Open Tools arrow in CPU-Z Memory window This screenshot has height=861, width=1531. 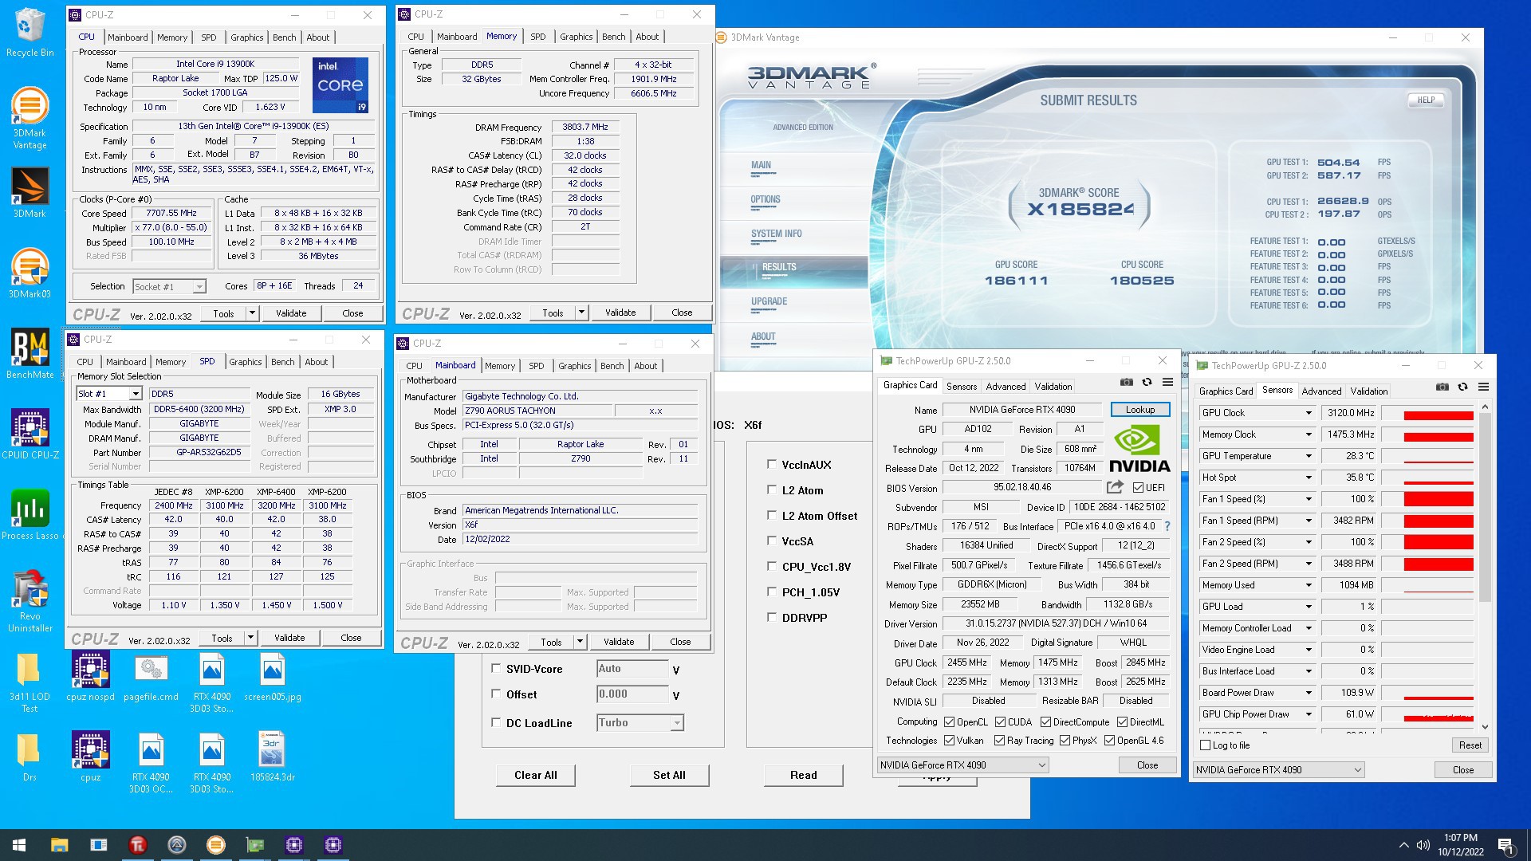pyautogui.click(x=581, y=313)
